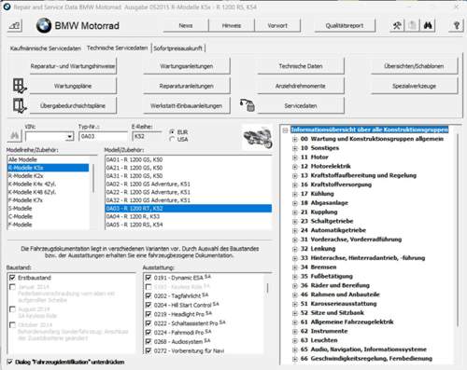Expand 46 Rahmen und Anbauteile node
467x370 pixels.
[x=294, y=295]
